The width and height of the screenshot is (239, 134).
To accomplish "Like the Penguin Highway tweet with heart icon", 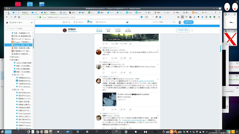I will [121, 109].
